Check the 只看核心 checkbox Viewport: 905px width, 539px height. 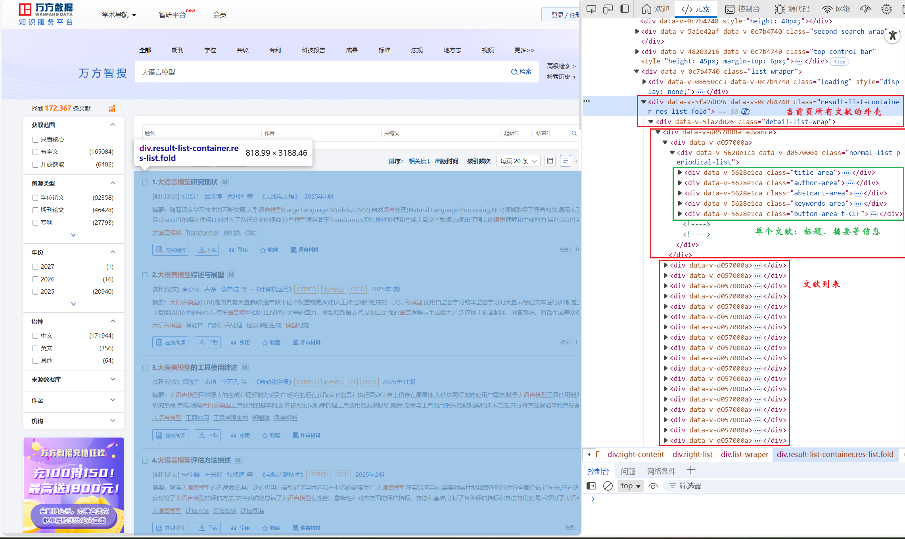click(35, 140)
